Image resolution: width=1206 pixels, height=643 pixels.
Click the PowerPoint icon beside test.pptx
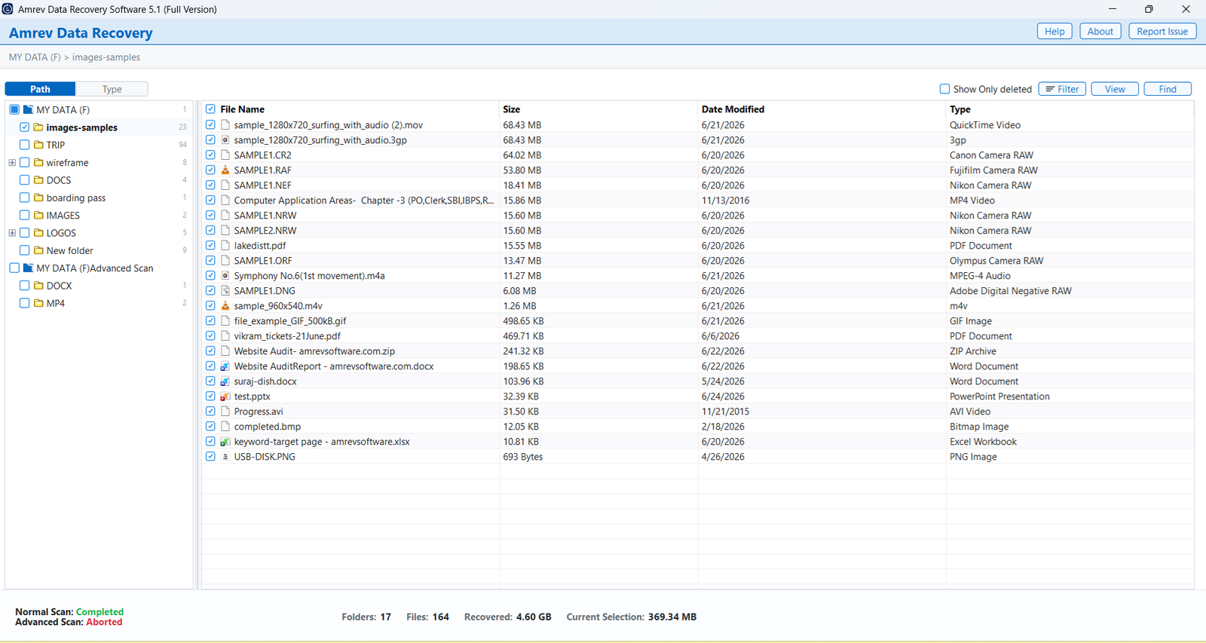tap(225, 397)
